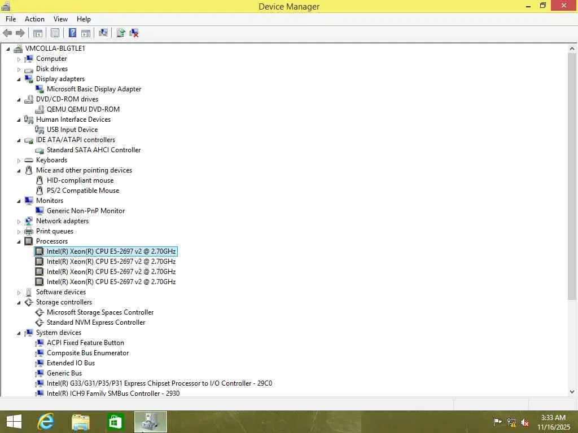Click the Microsoft Basic Display Adapter icon
This screenshot has width=578, height=433.
click(40, 89)
